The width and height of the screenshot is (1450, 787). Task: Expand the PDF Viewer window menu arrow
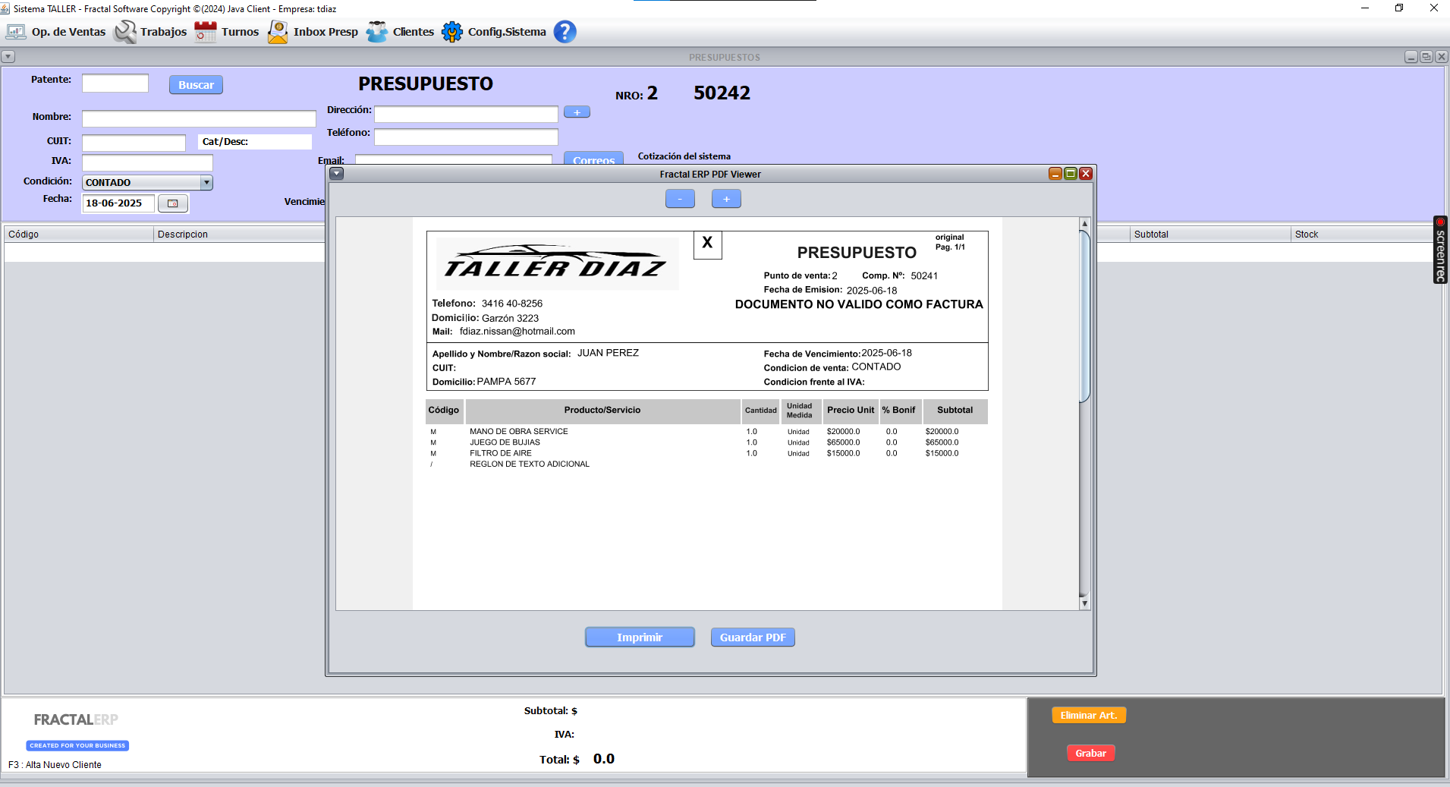[x=337, y=174]
